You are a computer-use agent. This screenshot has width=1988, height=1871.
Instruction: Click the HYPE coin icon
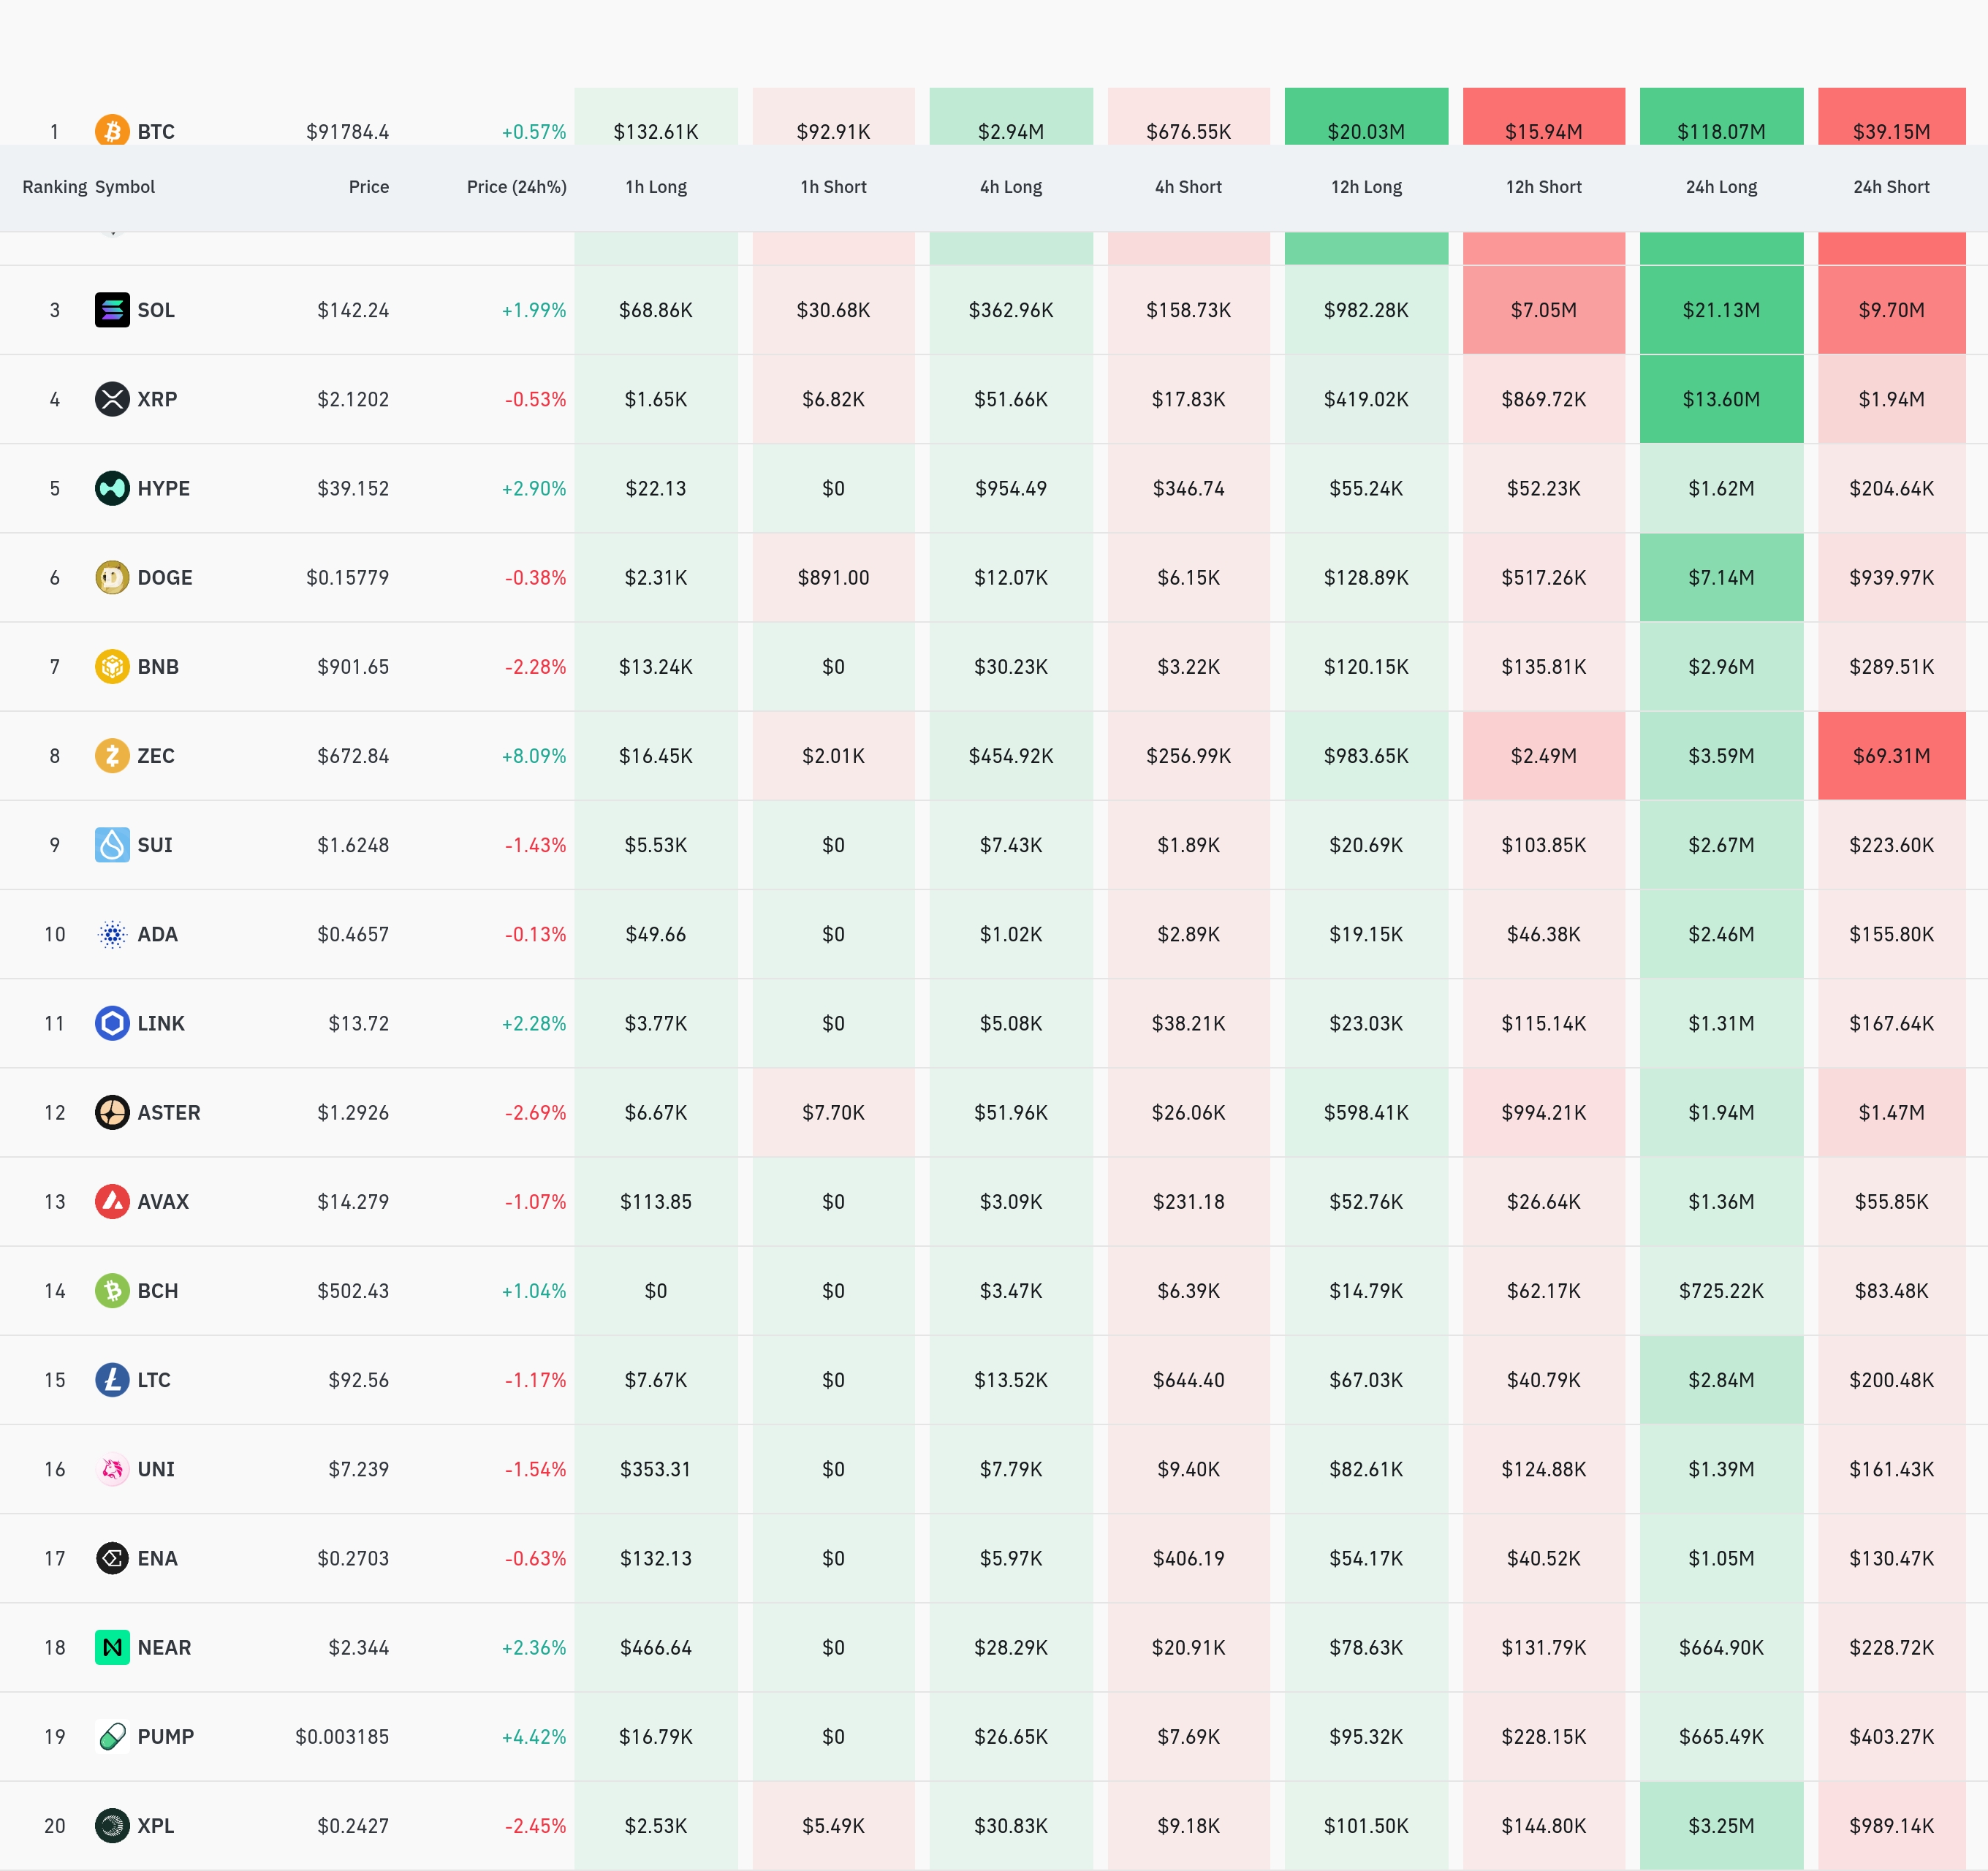(x=112, y=488)
